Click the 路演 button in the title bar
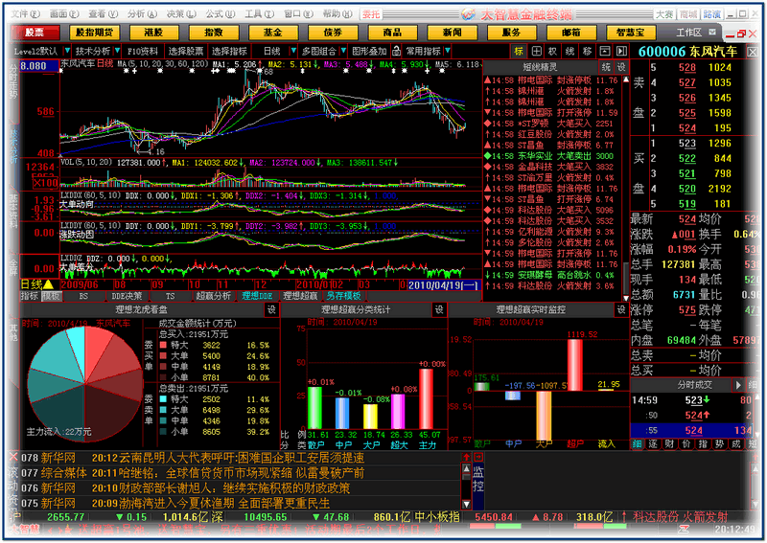The height and width of the screenshot is (543, 767). pos(711,14)
